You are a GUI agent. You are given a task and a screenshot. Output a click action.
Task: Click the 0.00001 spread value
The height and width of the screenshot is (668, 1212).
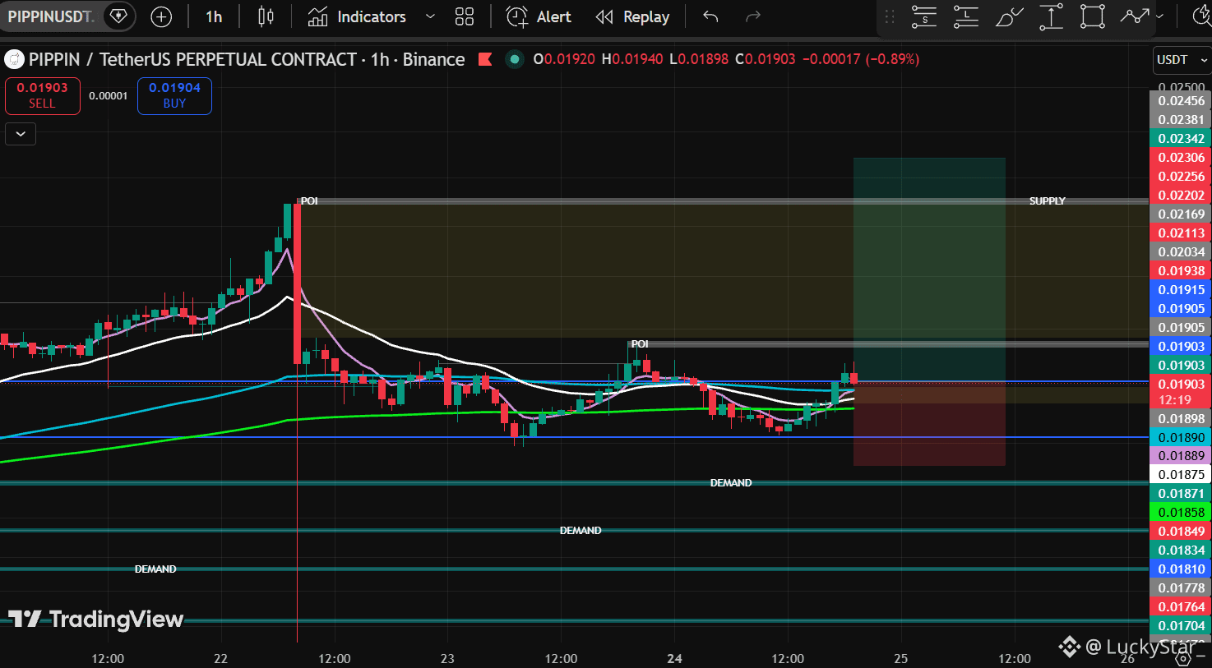point(109,96)
